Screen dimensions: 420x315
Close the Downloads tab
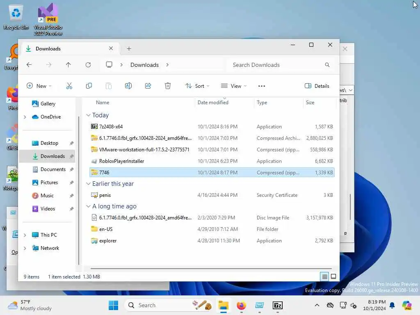pos(111,48)
